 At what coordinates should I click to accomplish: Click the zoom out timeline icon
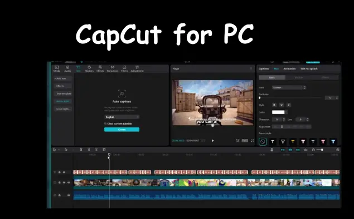(313, 150)
